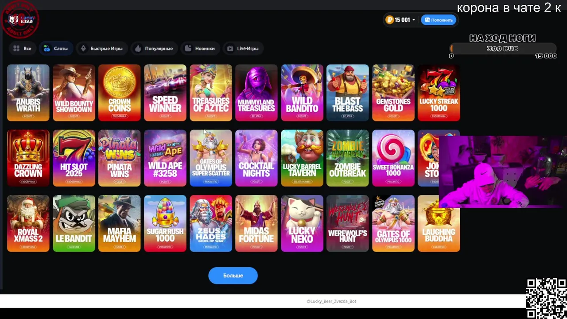Open the Werewolf's Hunt game
The image size is (567, 319).
click(348, 223)
